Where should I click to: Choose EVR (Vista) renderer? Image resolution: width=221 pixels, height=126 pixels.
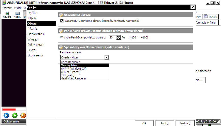(x=85, y=75)
